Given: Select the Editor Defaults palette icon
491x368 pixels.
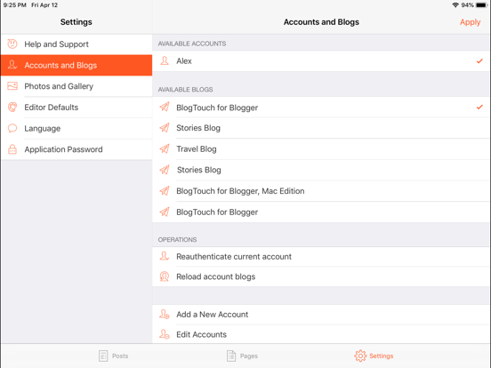Looking at the screenshot, I should click(x=12, y=108).
